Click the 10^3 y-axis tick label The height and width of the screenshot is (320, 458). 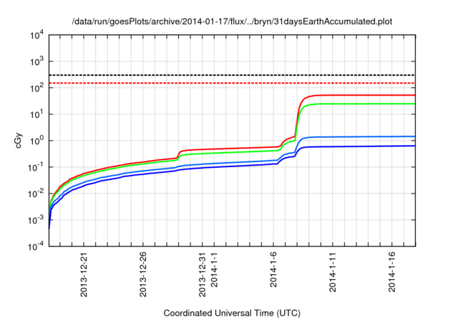[36, 61]
